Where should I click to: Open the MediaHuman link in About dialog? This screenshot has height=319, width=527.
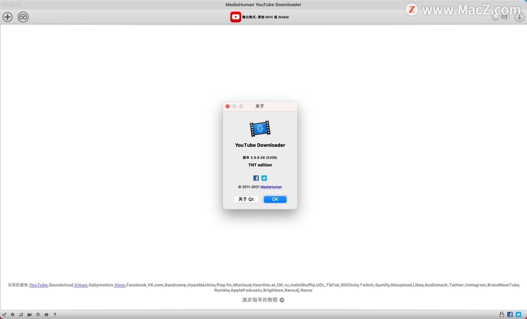[x=271, y=187]
